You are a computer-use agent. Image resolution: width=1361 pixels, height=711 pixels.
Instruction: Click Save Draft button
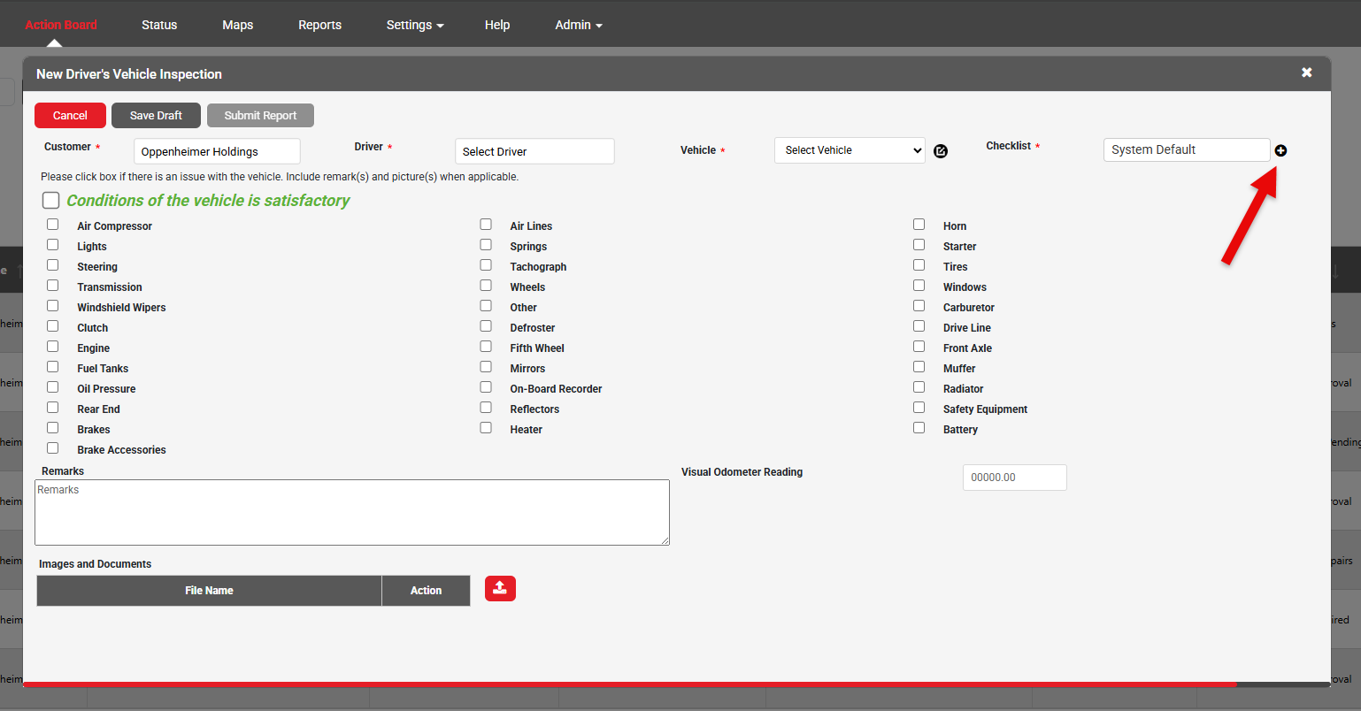click(x=156, y=116)
